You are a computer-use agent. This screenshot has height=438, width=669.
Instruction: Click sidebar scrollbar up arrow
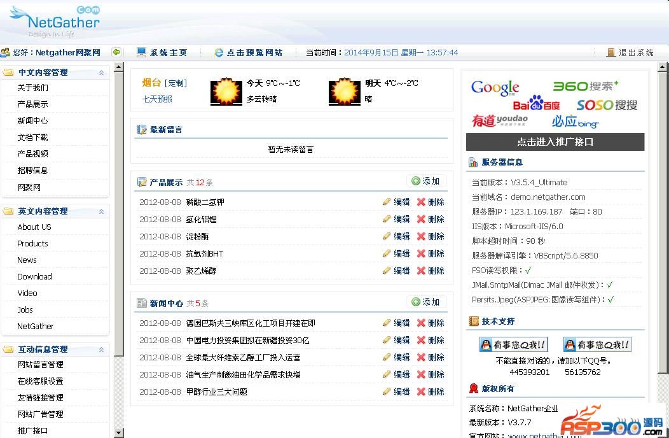tap(119, 67)
